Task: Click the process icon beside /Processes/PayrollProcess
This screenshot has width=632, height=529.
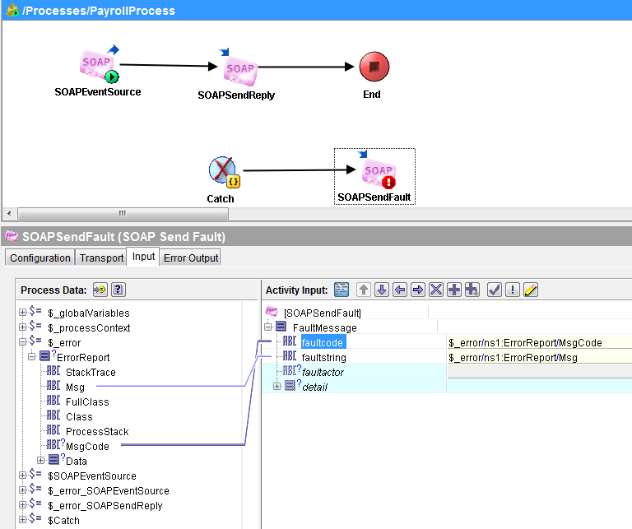Action: tap(12, 10)
